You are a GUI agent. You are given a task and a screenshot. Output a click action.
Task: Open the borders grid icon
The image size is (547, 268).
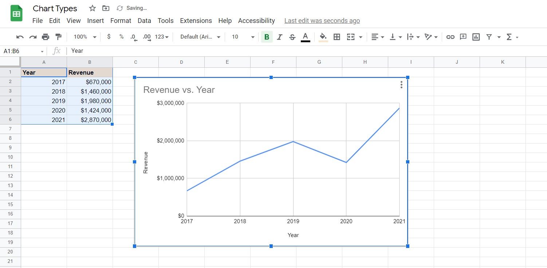(337, 37)
